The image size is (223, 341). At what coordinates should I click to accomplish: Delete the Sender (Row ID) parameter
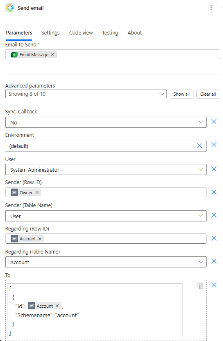point(214,192)
